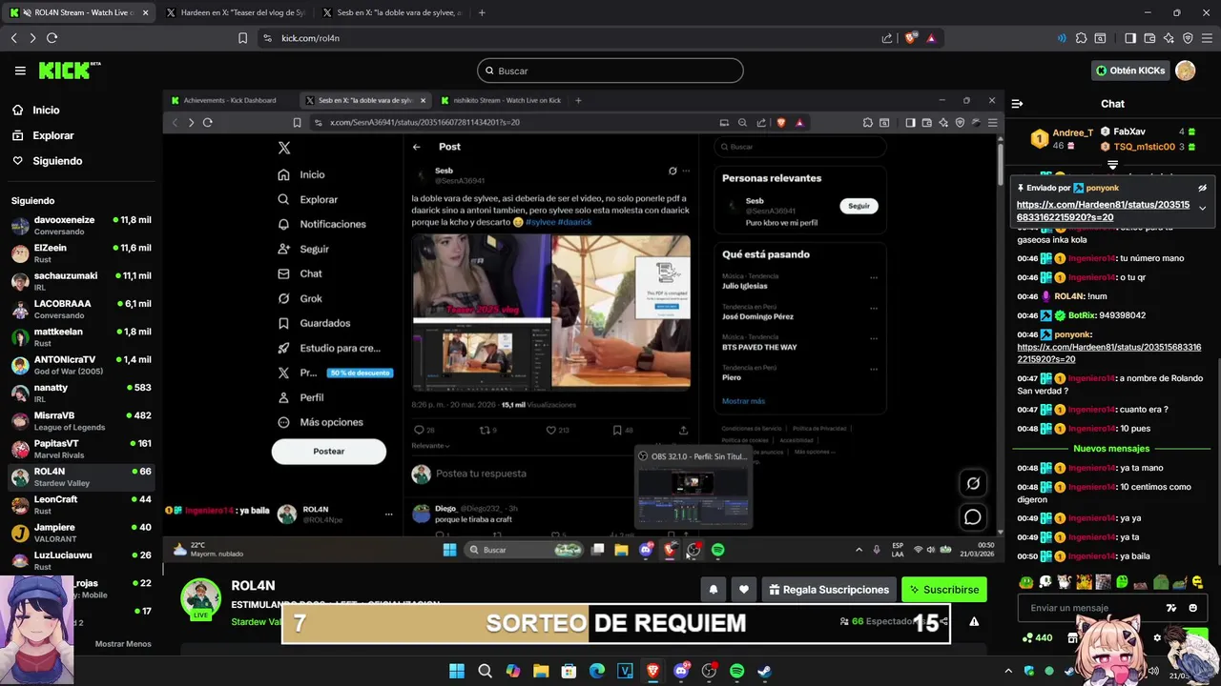This screenshot has width=1221, height=686.
Task: Click the green Suscribirse button
Action: 943,590
